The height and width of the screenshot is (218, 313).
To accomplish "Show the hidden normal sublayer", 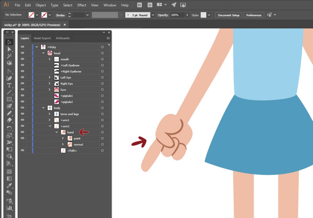I will click(x=23, y=144).
